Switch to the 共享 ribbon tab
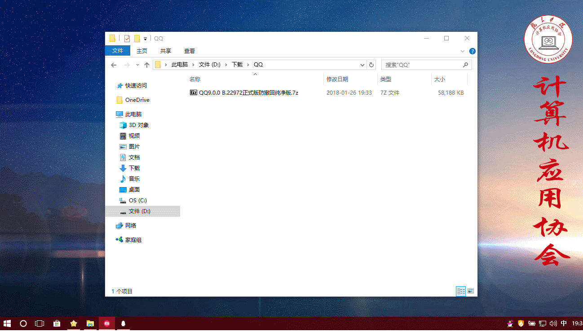The height and width of the screenshot is (332, 583). pos(166,51)
